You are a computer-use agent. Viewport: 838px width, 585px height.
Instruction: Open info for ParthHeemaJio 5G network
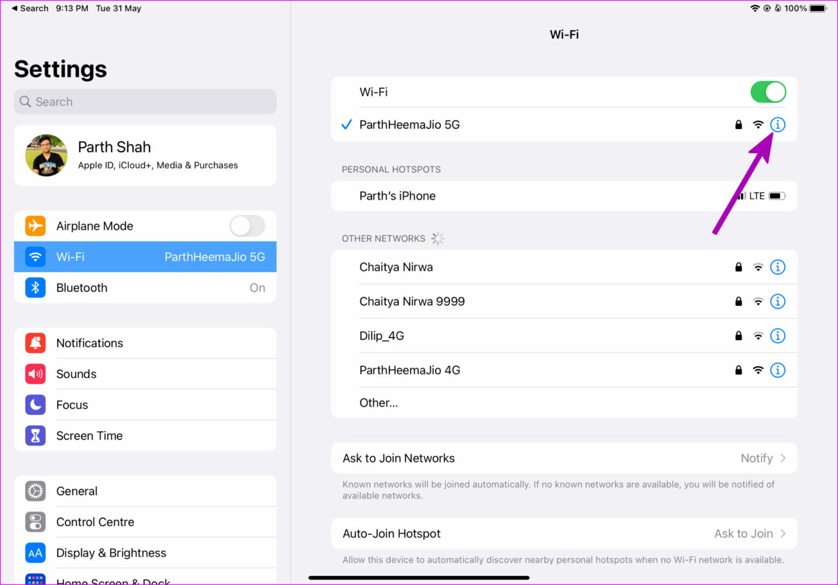coord(777,124)
